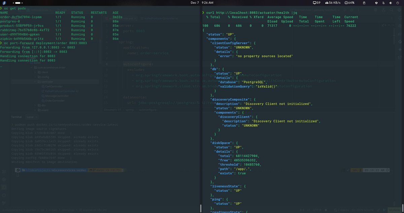Click the volume speaker icon
The width and height of the screenshot is (404, 213).
pos(391,3)
